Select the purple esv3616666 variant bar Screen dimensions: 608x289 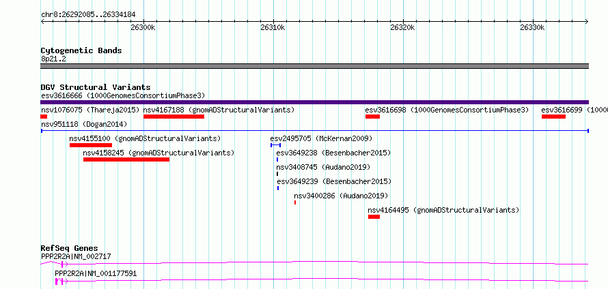(x=314, y=102)
